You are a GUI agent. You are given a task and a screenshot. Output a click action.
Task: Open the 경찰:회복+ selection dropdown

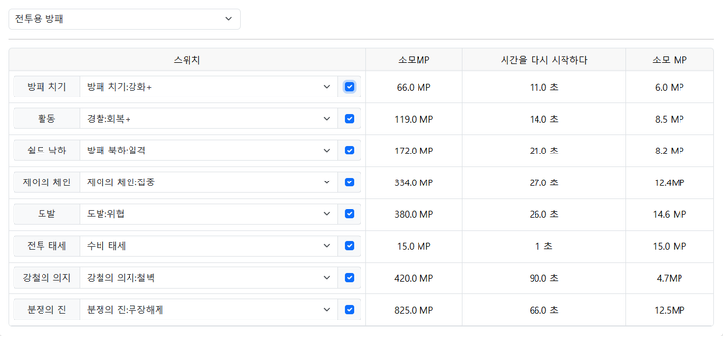[209, 119]
